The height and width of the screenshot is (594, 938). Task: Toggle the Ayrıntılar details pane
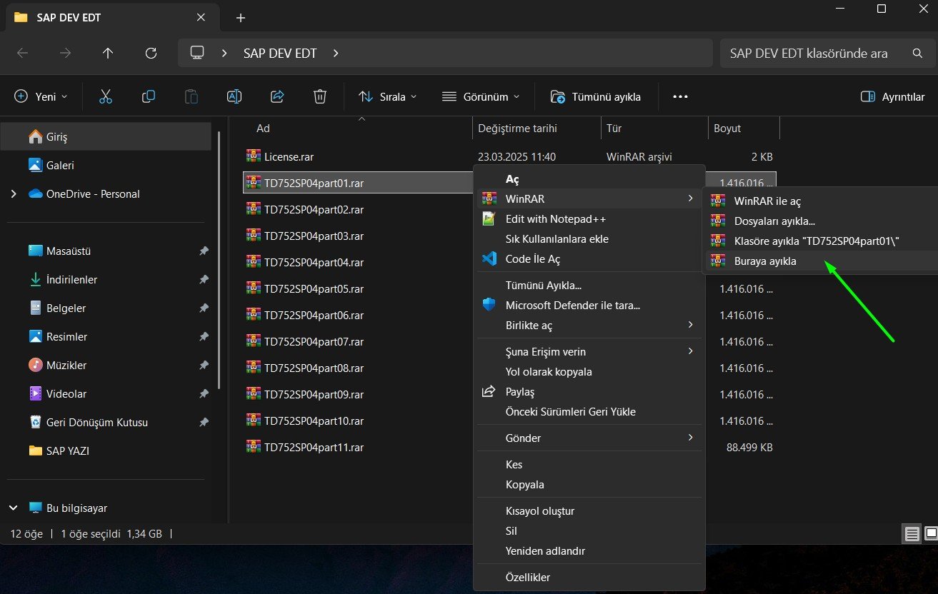893,96
